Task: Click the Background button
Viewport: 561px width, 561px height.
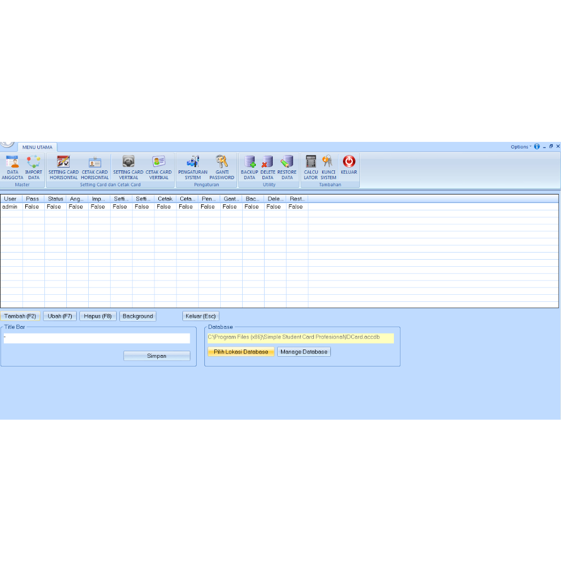Action: pos(138,316)
